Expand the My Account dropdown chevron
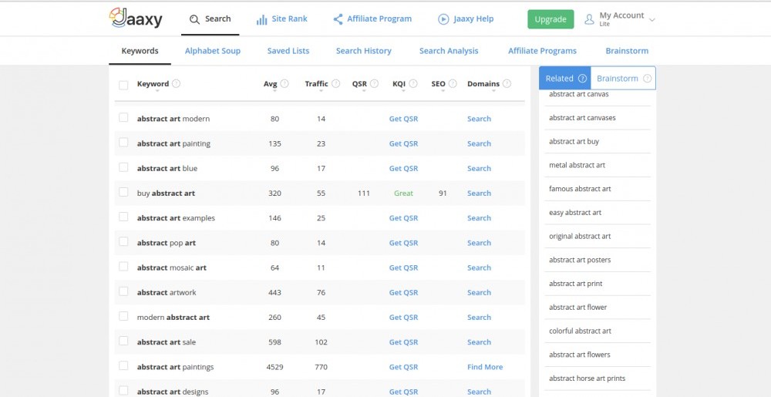 (652, 20)
